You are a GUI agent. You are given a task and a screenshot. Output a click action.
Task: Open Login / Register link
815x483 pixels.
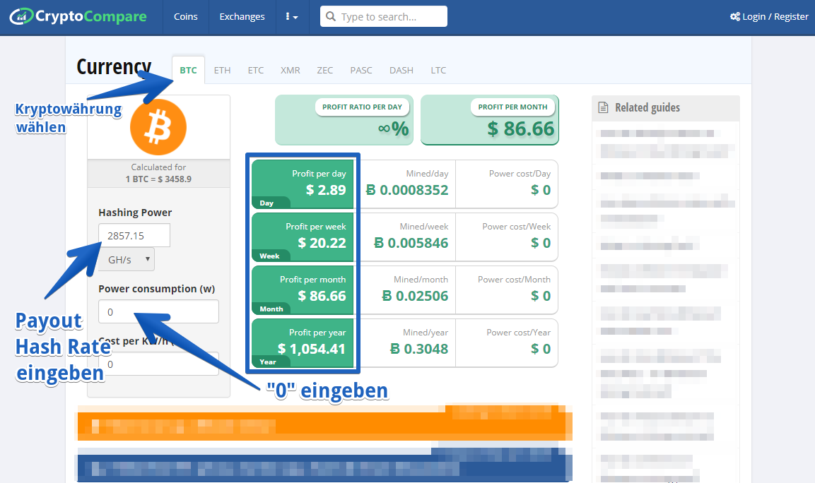click(x=775, y=17)
